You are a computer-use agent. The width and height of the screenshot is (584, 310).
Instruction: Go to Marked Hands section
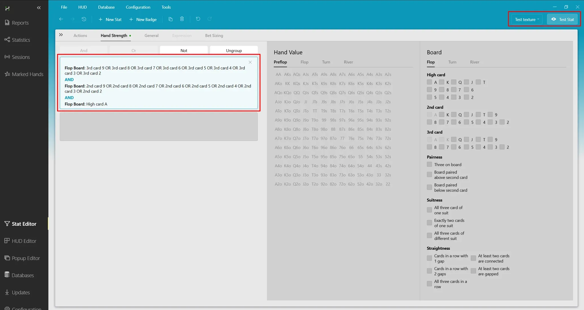pos(27,74)
